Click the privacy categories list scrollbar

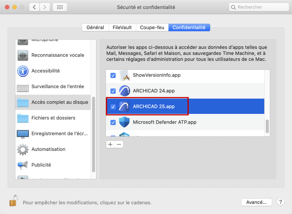94,135
